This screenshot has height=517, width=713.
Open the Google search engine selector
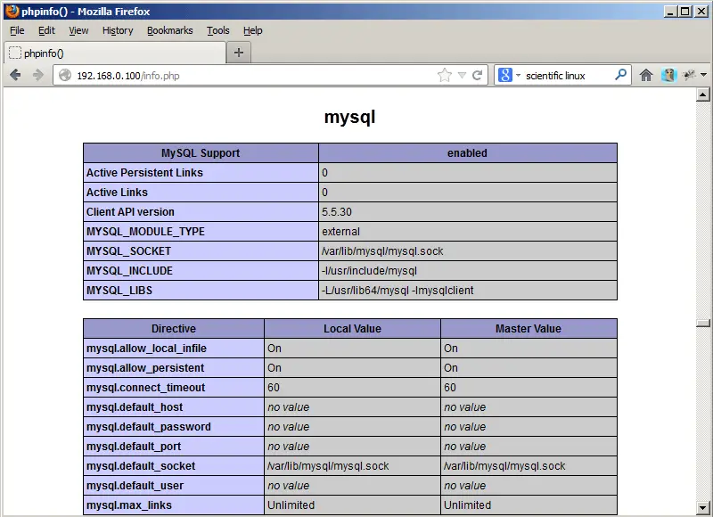pos(509,75)
